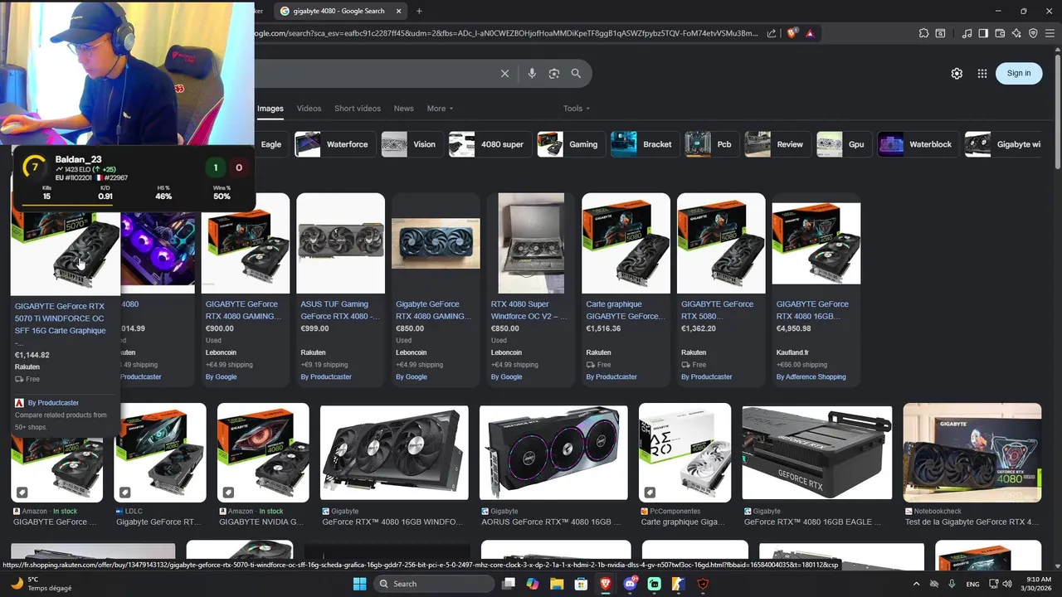Open Microsoft Store from the taskbar
The width and height of the screenshot is (1062, 597).
(582, 584)
